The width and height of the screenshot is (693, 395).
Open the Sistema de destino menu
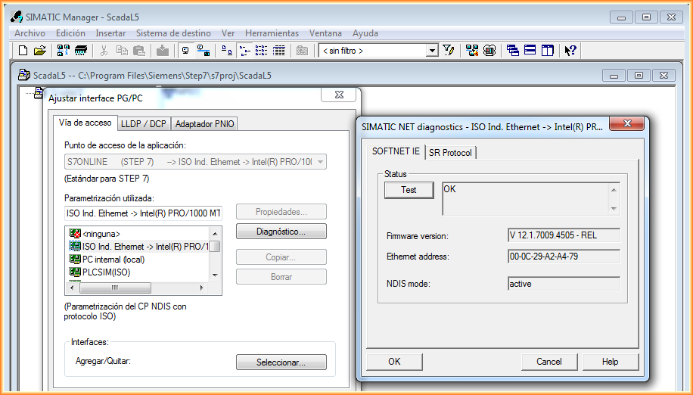pos(173,33)
